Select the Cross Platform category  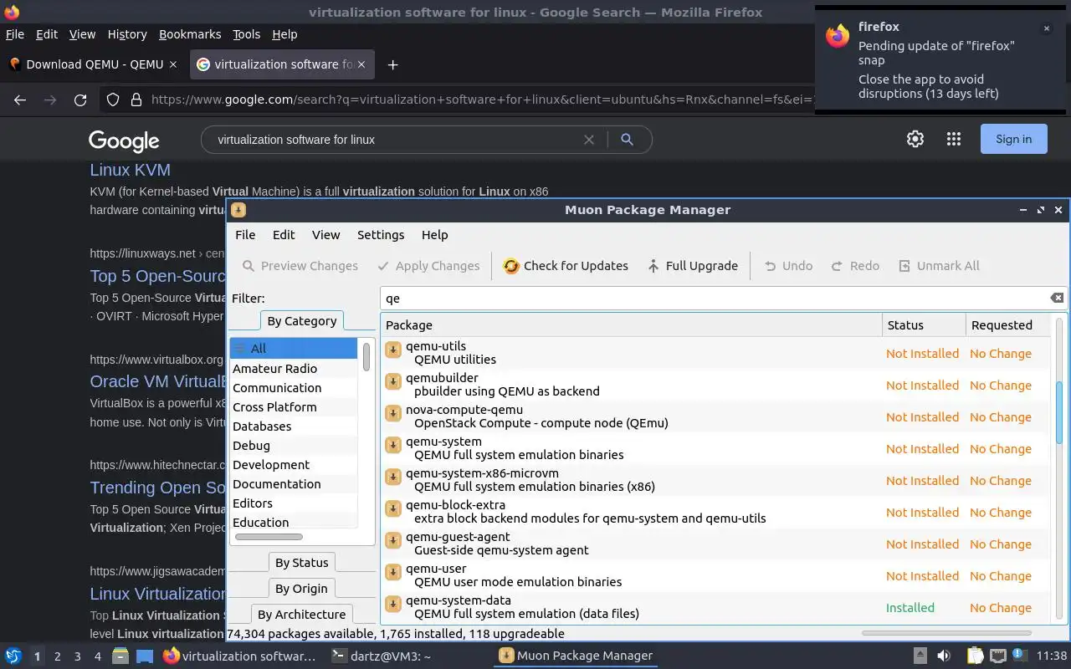click(294, 407)
